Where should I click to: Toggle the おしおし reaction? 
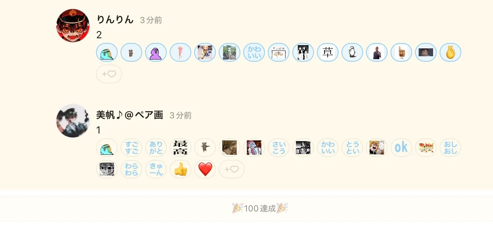[x=450, y=148]
